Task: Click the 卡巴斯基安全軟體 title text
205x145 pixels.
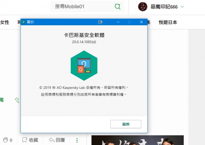Action: (84, 35)
